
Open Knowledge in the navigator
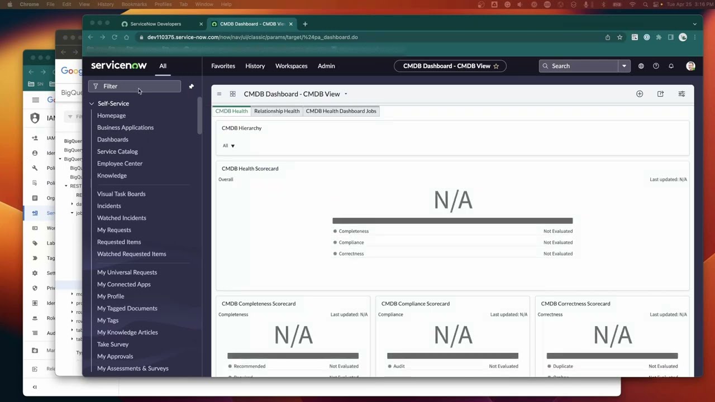(x=112, y=176)
